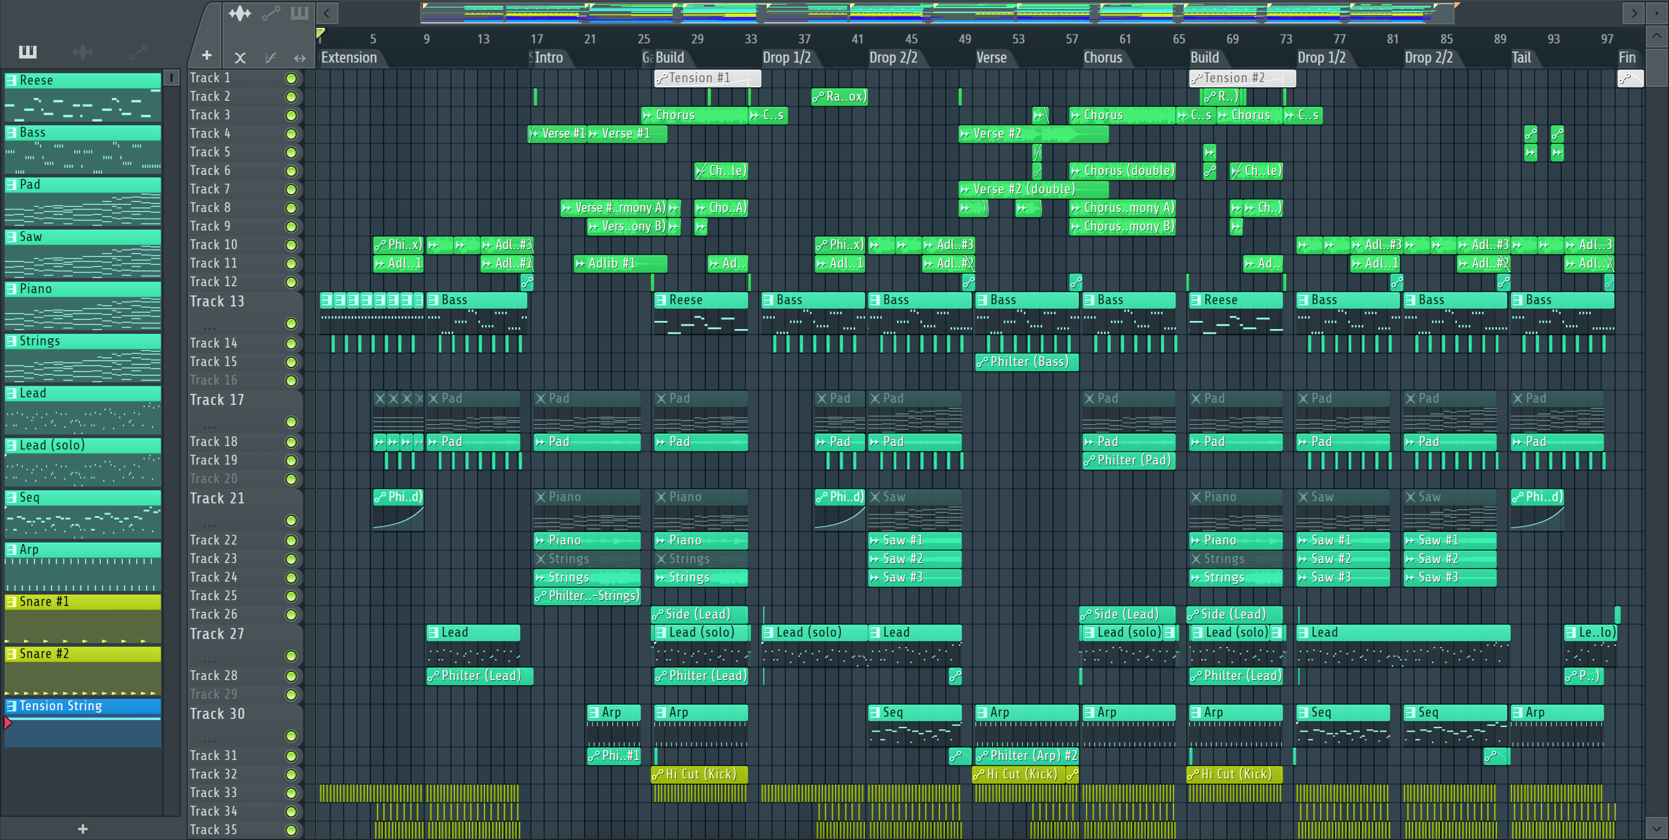
Task: Mute Track 17 with its green LED
Action: [291, 422]
